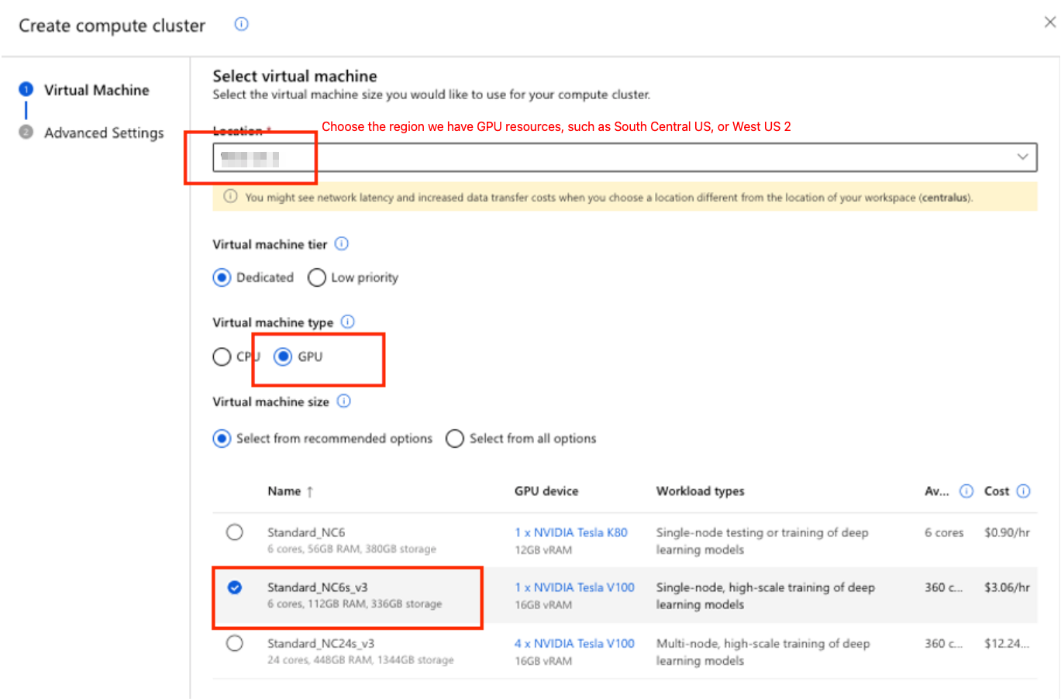Click the info icon beside Create compute cluster
Viewport: 1061px width, 699px height.
pyautogui.click(x=242, y=24)
